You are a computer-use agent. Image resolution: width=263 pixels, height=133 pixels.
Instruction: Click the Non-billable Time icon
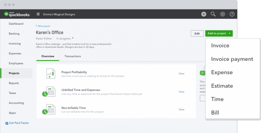tap(49, 109)
